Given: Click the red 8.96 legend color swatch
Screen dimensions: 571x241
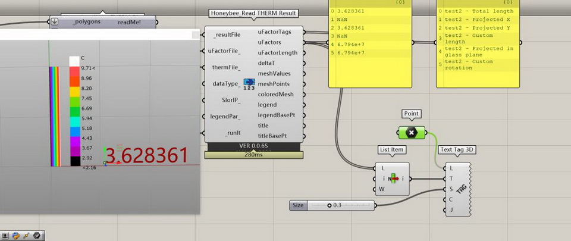Looking at the screenshot, I should coord(74,78).
